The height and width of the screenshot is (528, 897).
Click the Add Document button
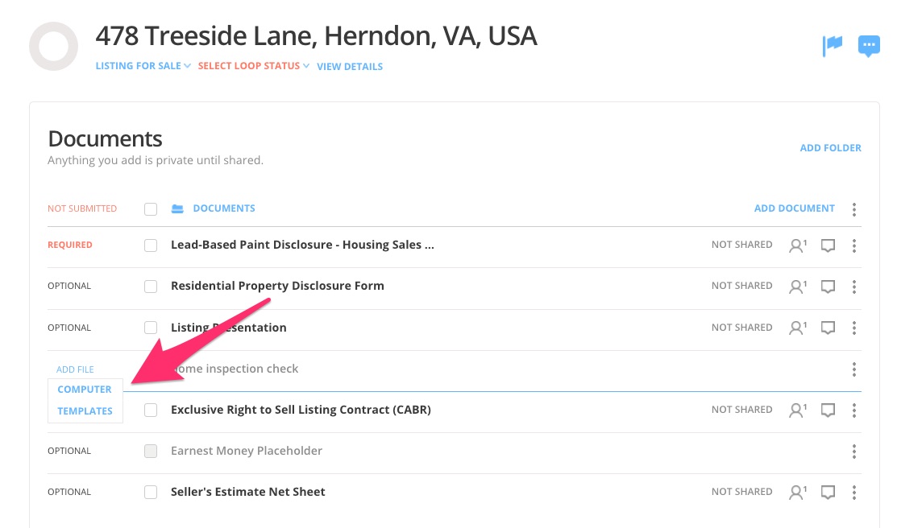click(794, 208)
